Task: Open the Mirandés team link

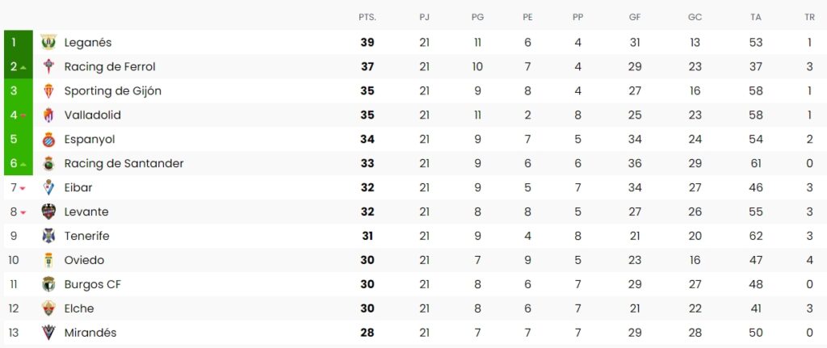Action: tap(90, 333)
